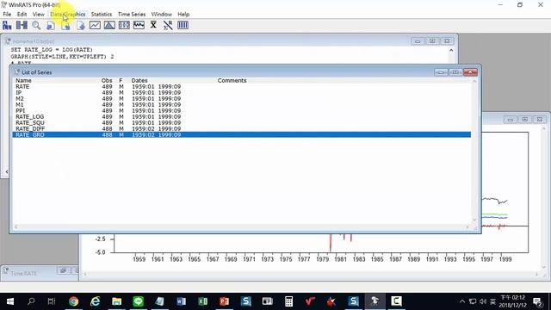Image resolution: width=551 pixels, height=310 pixels.
Task: Open the taskbar clock and date
Action: coord(513,301)
